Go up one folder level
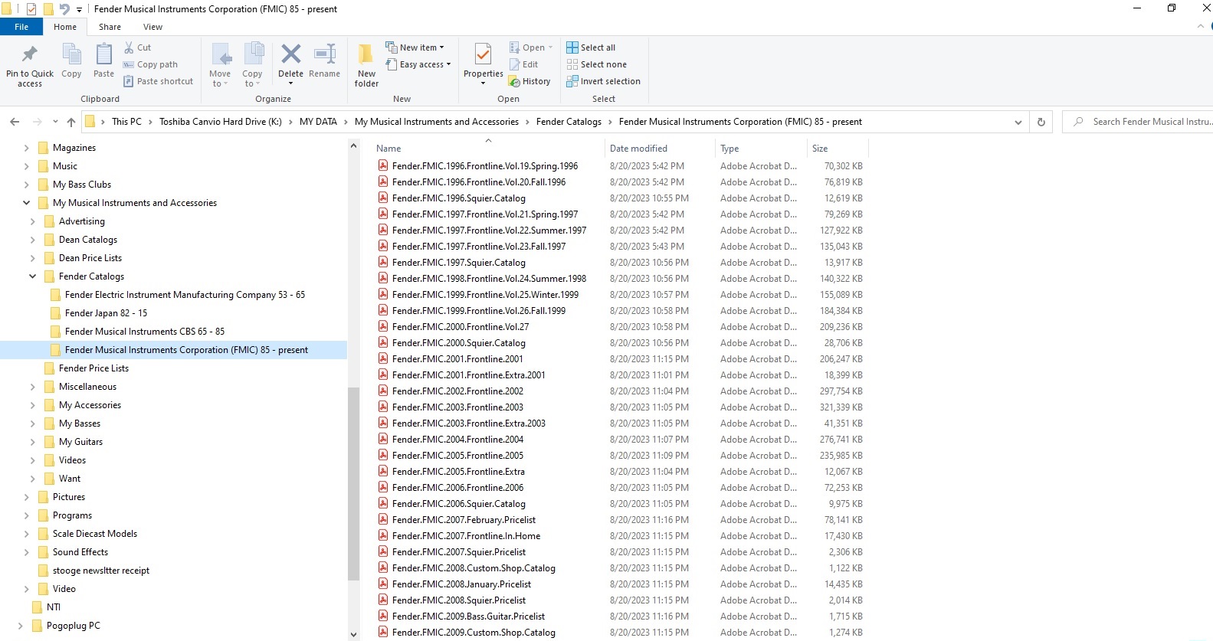 click(71, 122)
